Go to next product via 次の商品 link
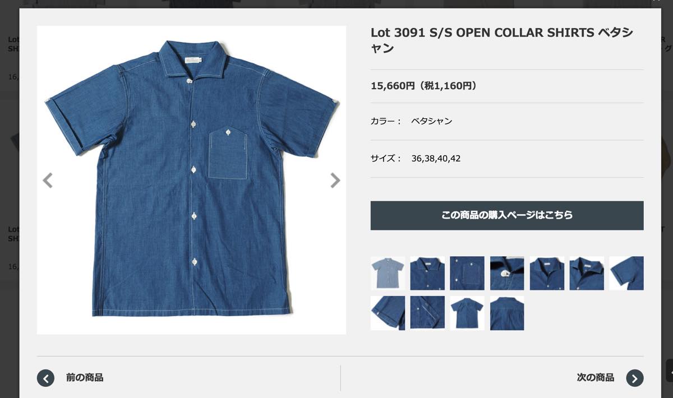 (596, 378)
